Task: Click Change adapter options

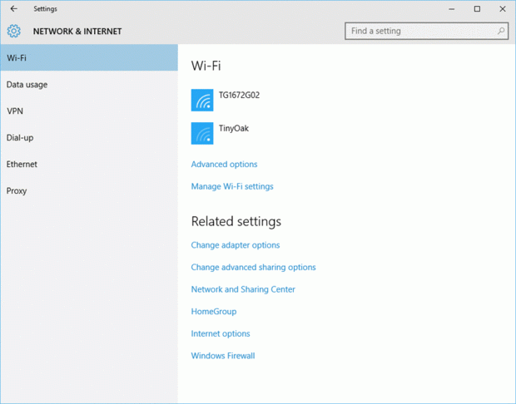Action: 236,245
